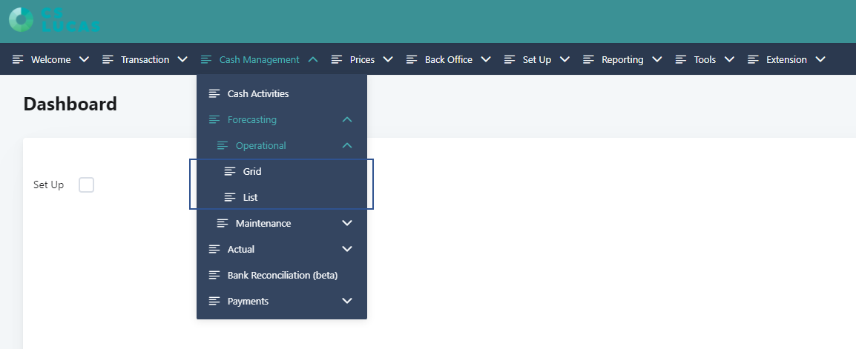
Task: Tick the Set Up checkbox
Action: (x=86, y=185)
